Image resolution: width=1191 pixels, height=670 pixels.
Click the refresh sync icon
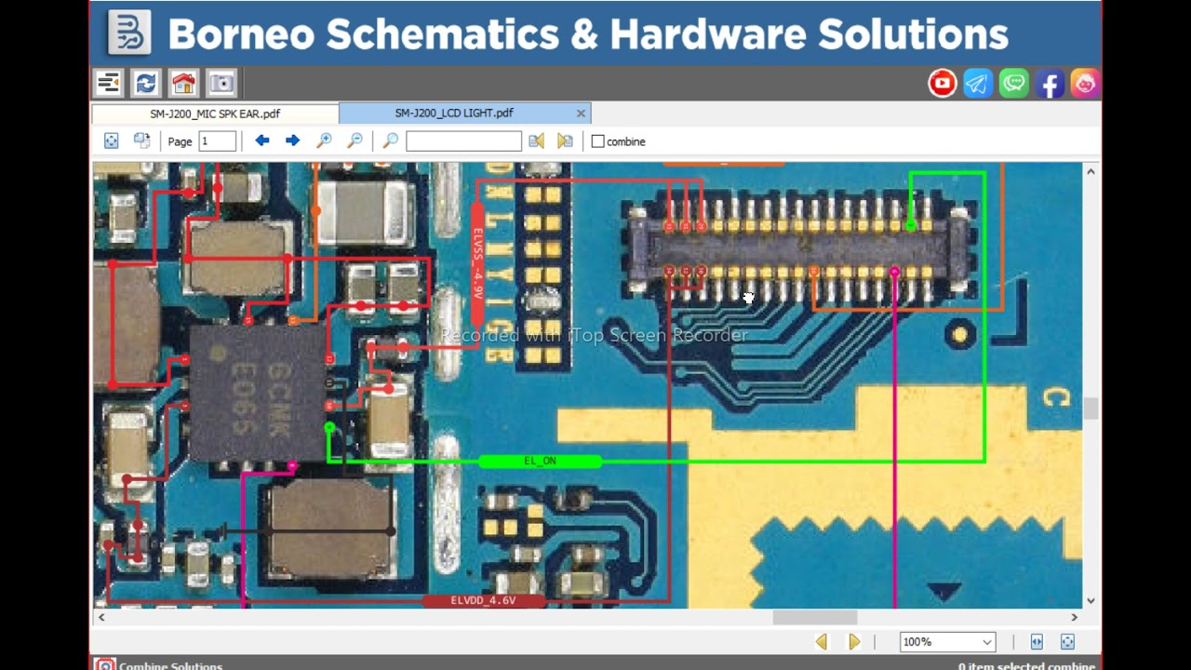[146, 84]
